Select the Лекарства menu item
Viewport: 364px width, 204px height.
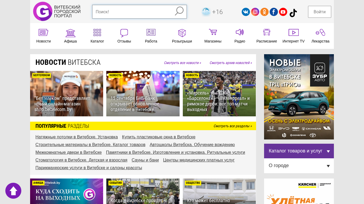[320, 36]
